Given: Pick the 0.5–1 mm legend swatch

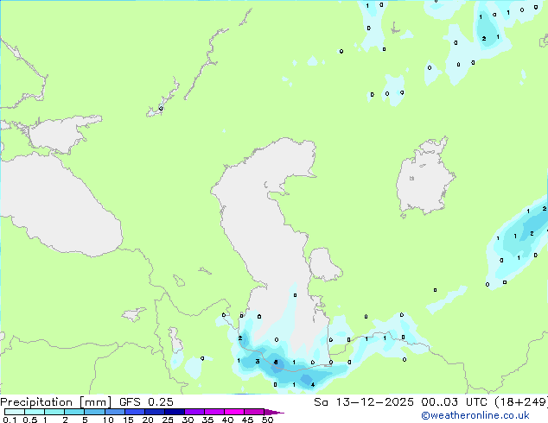Looking at the screenshot, I should coord(35,412).
